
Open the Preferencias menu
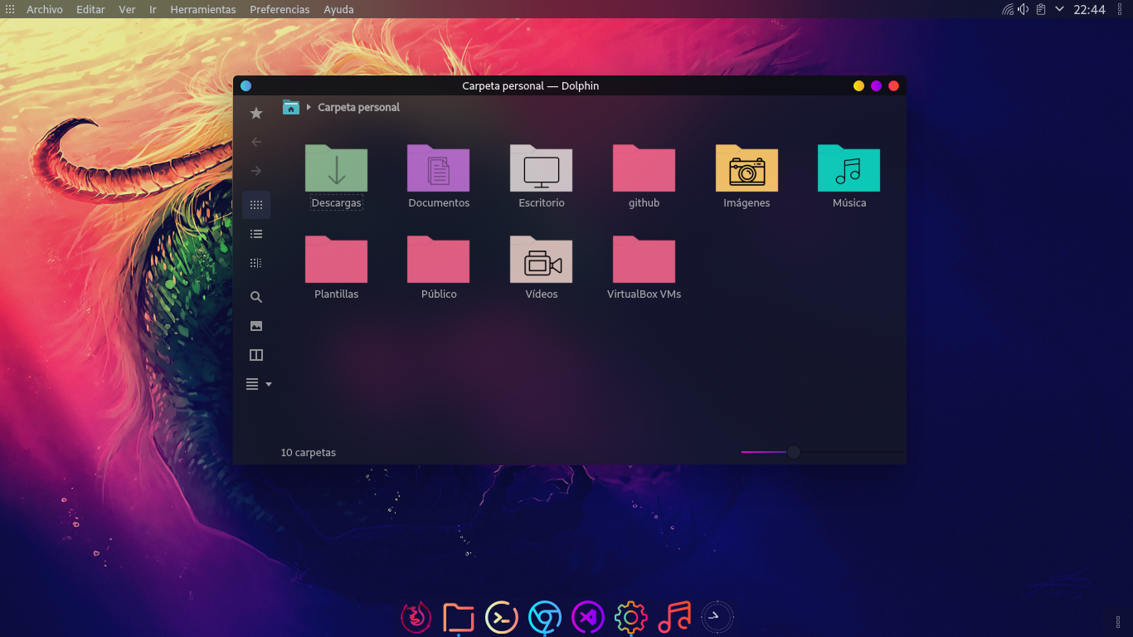pos(280,9)
